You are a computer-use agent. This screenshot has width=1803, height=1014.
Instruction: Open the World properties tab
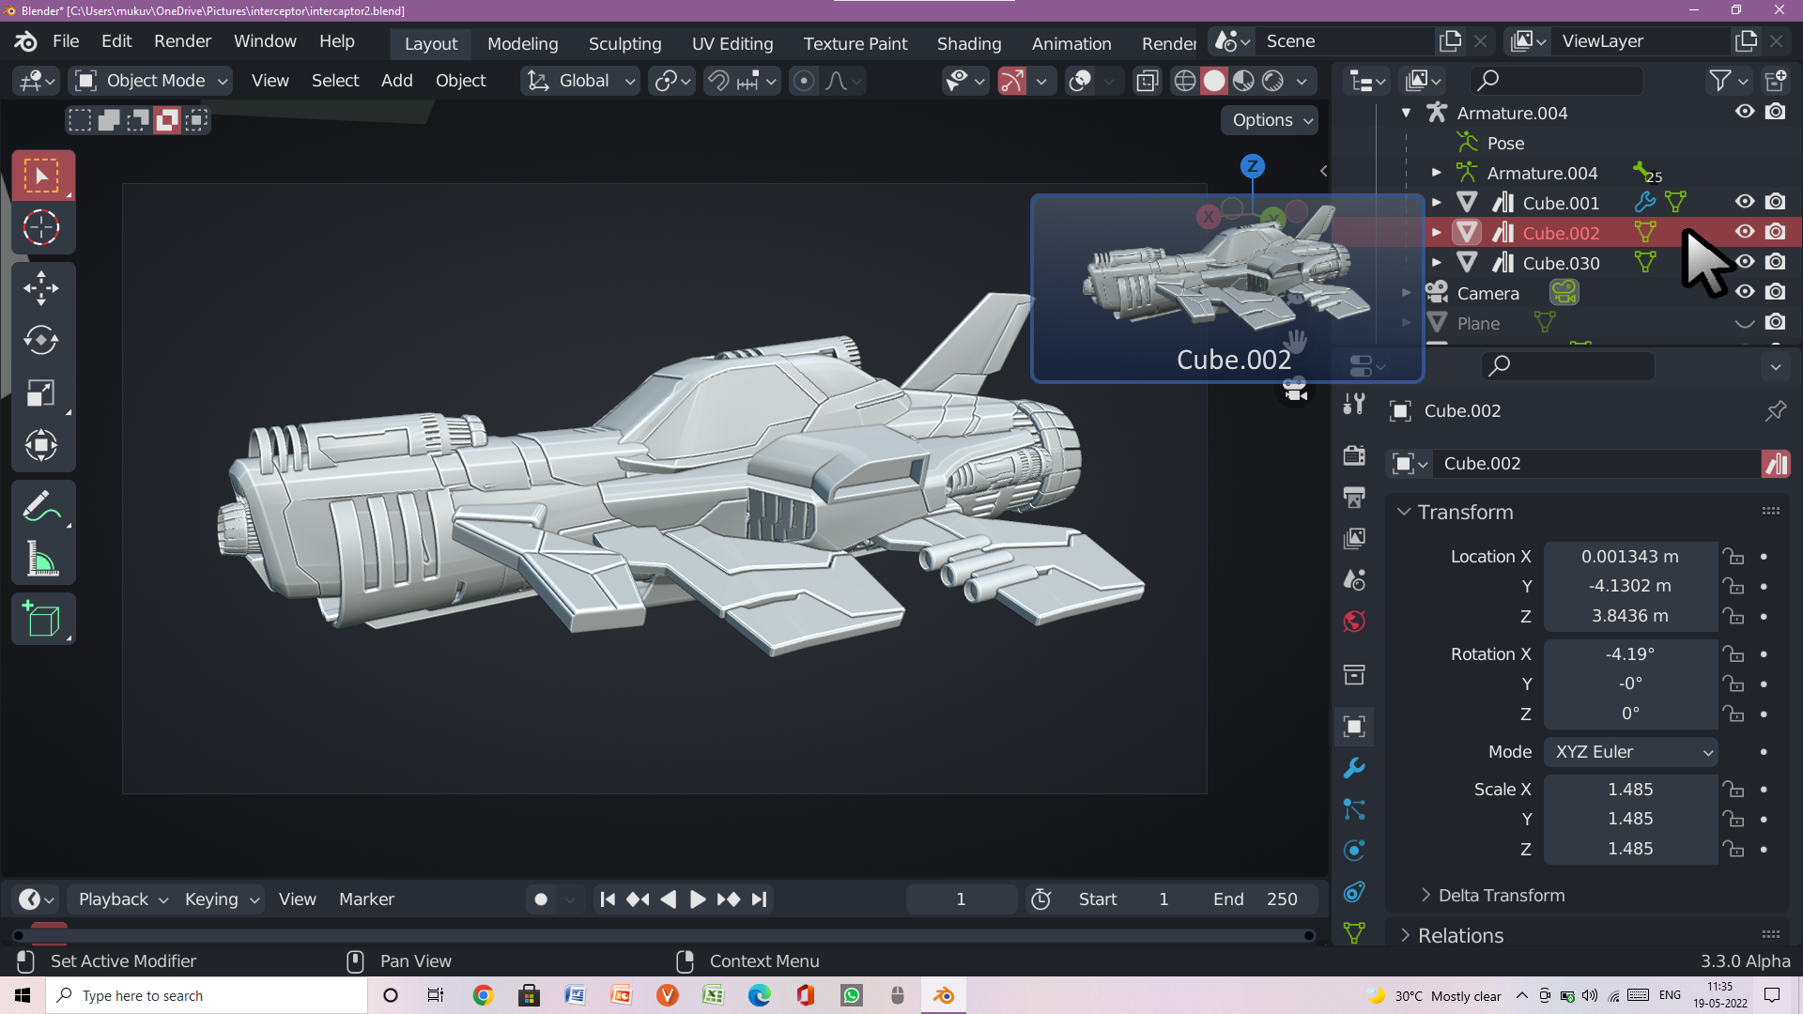1354,622
